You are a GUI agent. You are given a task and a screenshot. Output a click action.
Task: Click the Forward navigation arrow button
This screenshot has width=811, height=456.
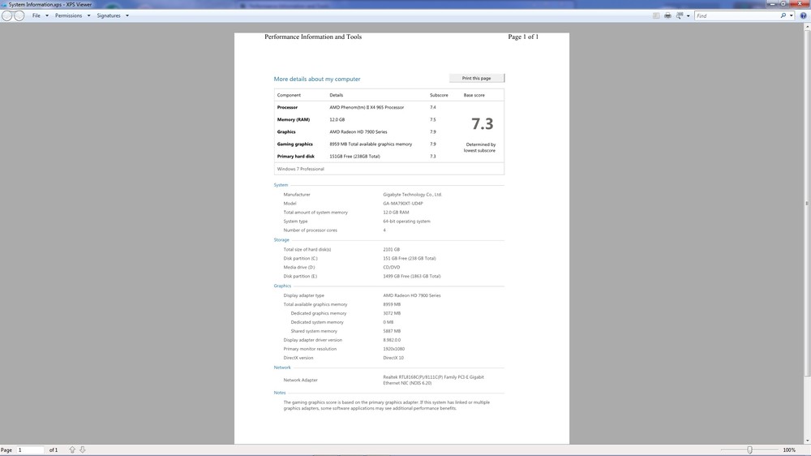(19, 15)
